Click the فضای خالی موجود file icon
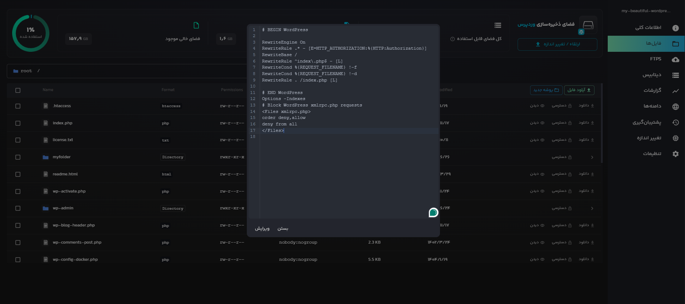This screenshot has height=304, width=685. tap(196, 25)
